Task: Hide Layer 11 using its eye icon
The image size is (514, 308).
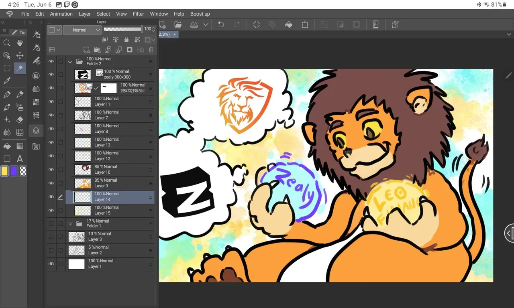Action: click(x=51, y=102)
